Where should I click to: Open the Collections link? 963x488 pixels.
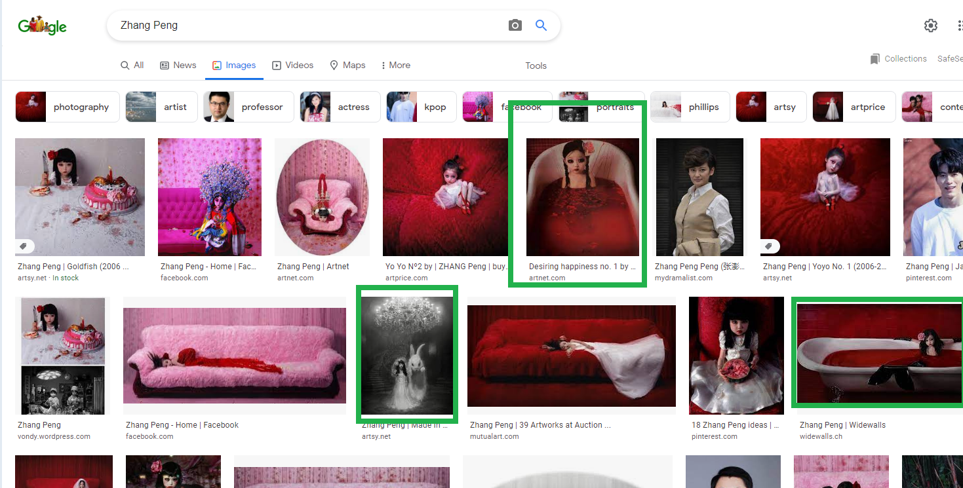coord(905,59)
